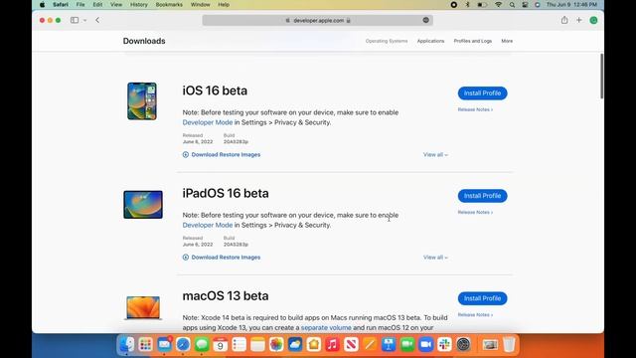Open the More tab on Downloads page
636x358 pixels.
point(507,41)
